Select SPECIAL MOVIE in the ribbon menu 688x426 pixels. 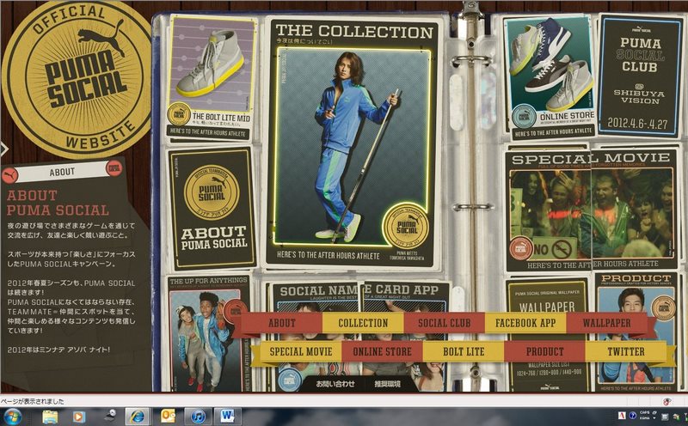(x=300, y=351)
